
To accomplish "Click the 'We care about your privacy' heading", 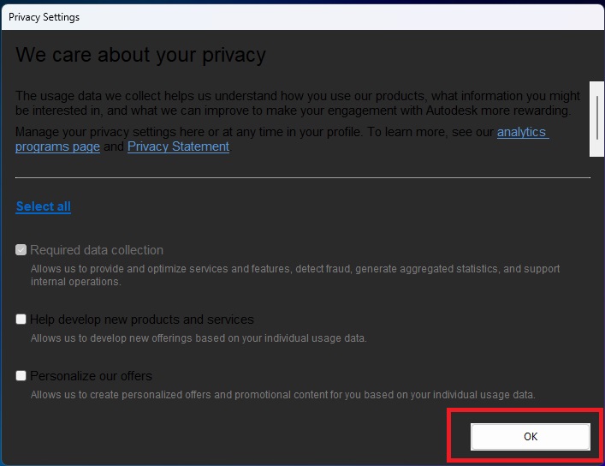I will coord(141,55).
